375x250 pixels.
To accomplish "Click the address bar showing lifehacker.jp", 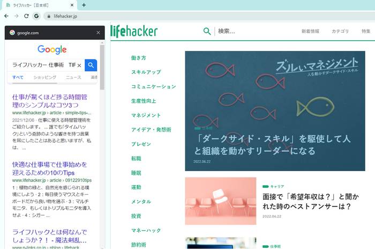I will [x=208, y=16].
